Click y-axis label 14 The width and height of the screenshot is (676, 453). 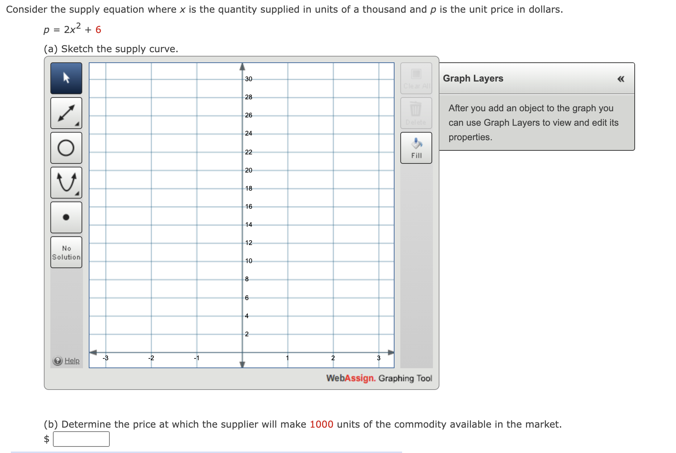tap(249, 225)
